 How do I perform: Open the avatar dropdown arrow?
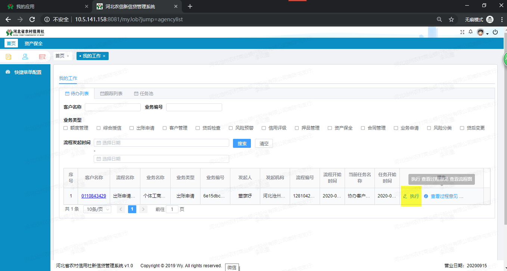[487, 34]
